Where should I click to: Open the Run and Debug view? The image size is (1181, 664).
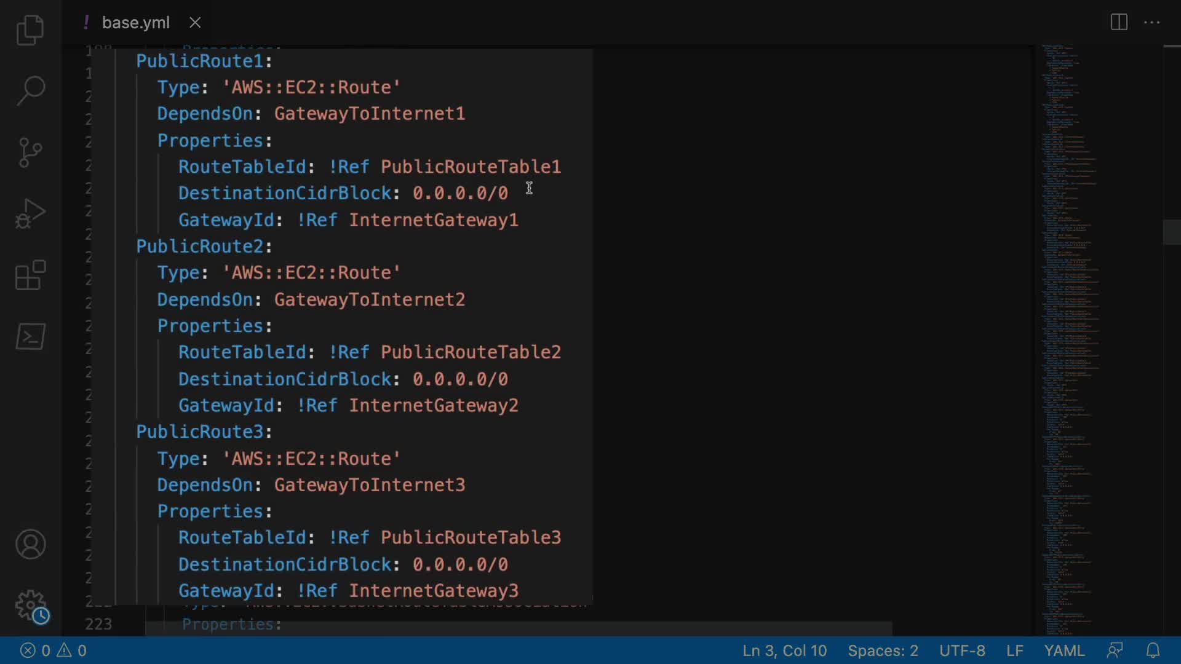pos(30,213)
